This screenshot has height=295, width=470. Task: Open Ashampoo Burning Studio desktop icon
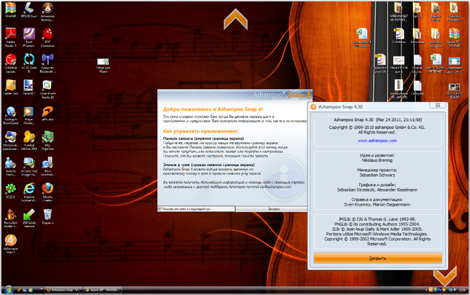coord(48,11)
